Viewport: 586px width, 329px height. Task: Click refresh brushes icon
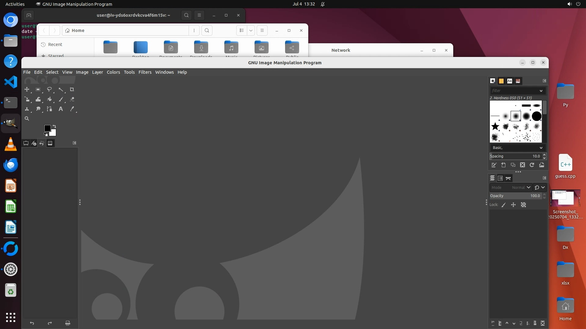click(x=532, y=165)
